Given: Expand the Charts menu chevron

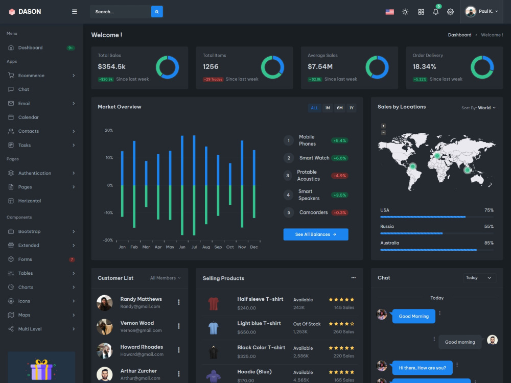Looking at the screenshot, I should coord(74,287).
